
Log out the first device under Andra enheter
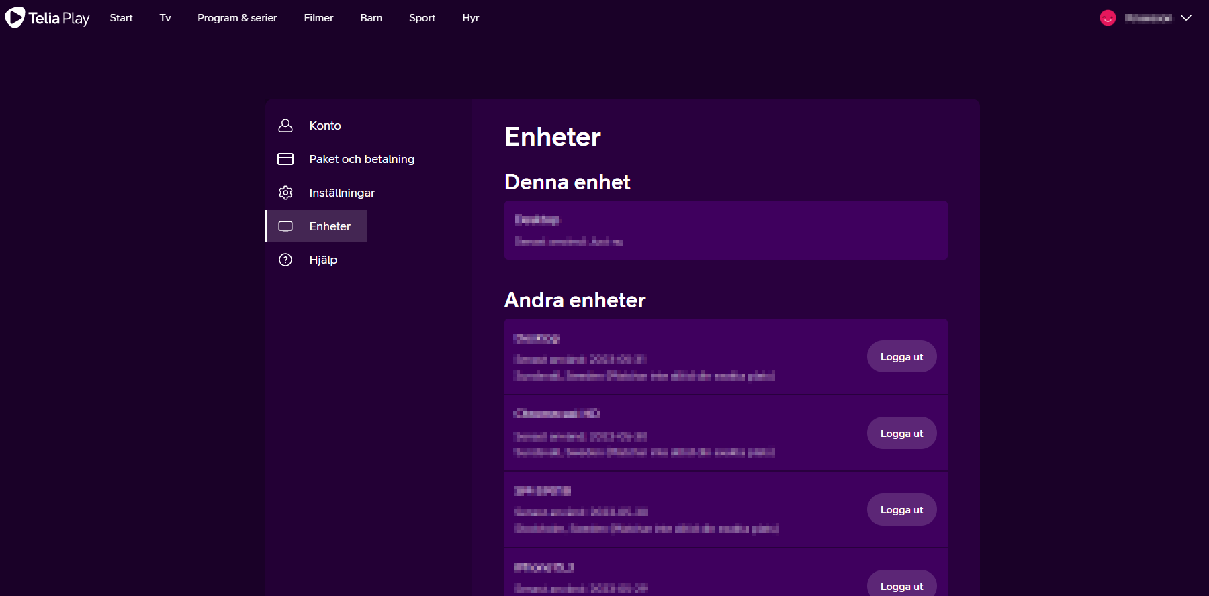click(901, 357)
